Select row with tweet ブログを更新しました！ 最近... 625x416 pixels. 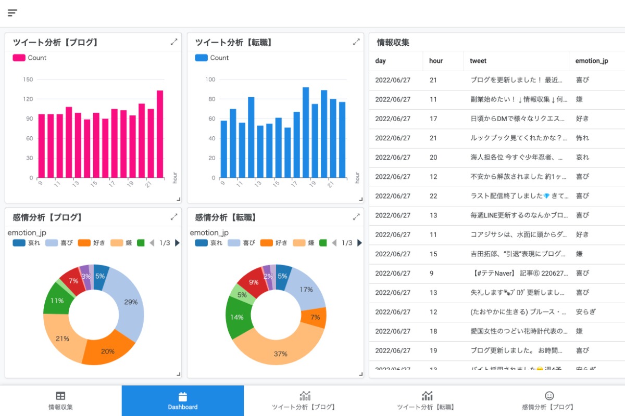point(497,80)
